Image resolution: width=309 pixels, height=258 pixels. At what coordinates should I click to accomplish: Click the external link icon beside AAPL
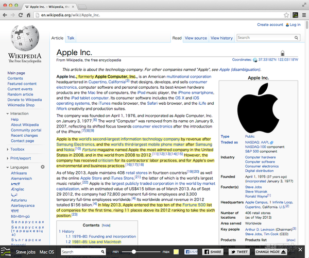coord(271,142)
